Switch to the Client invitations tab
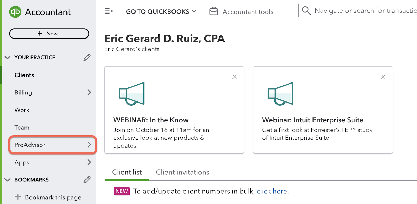The width and height of the screenshot is (417, 204). 182,172
